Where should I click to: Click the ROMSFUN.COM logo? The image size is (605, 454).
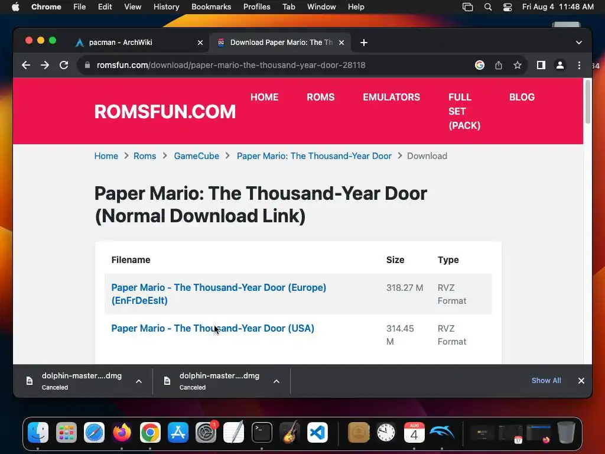(x=165, y=112)
